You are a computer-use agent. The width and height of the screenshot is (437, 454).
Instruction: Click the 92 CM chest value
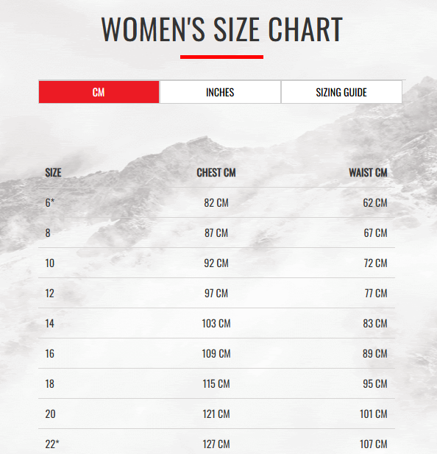point(216,263)
